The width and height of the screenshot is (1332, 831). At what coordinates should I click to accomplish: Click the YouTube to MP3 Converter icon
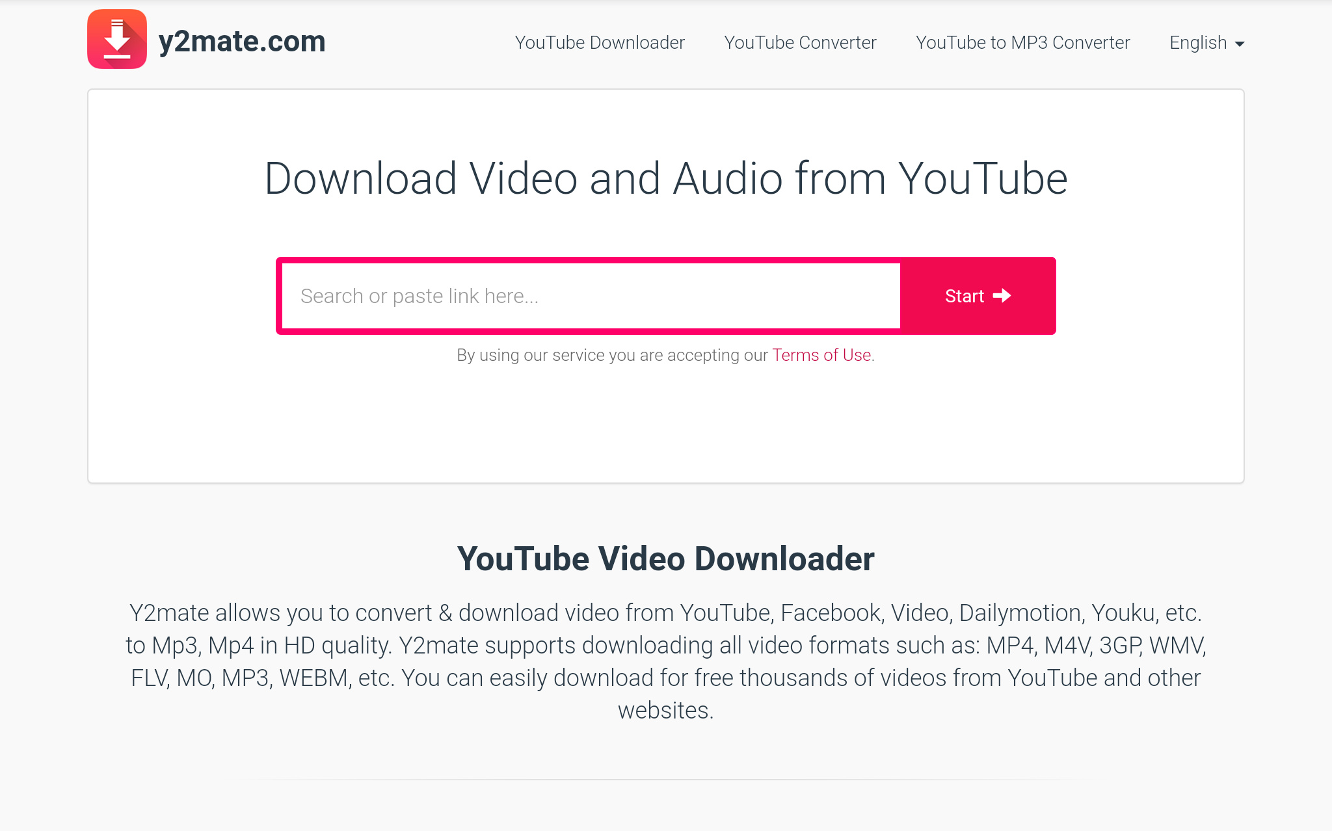click(1022, 42)
